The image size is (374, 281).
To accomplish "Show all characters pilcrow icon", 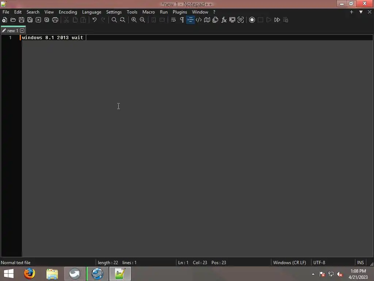I will tap(182, 20).
